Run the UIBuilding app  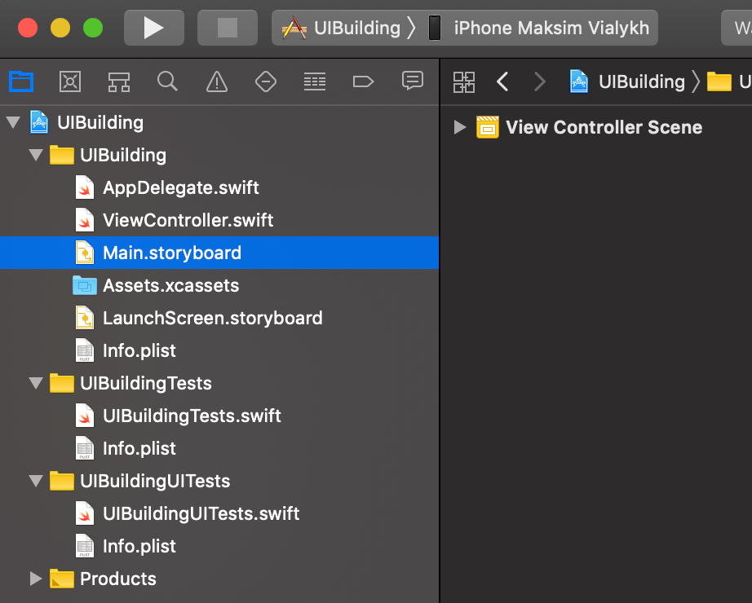[x=154, y=27]
